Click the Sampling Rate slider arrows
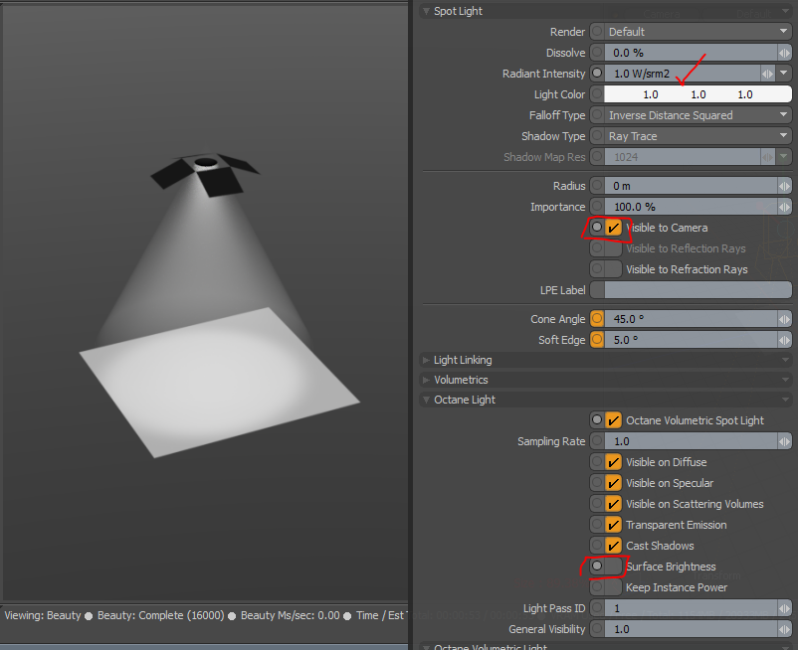The height and width of the screenshot is (650, 798). [x=784, y=441]
